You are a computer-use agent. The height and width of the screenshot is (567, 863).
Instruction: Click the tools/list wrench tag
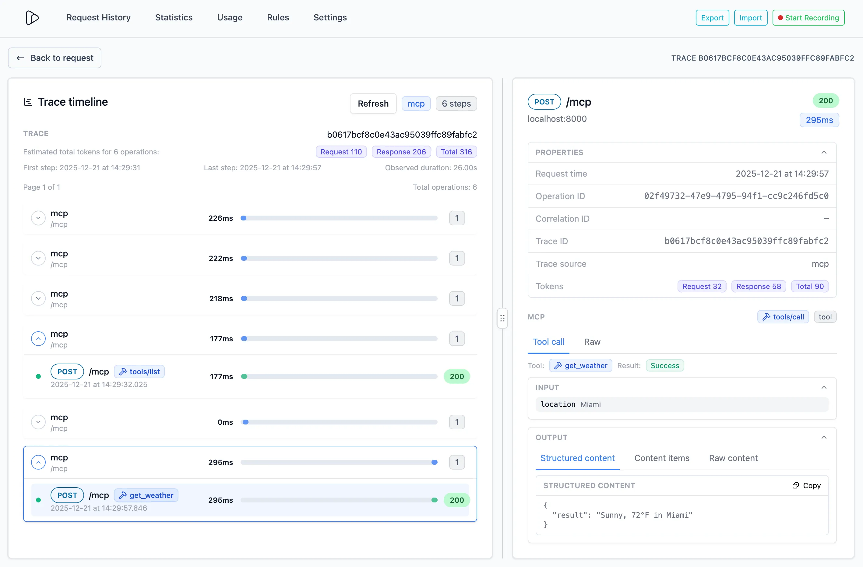point(139,372)
